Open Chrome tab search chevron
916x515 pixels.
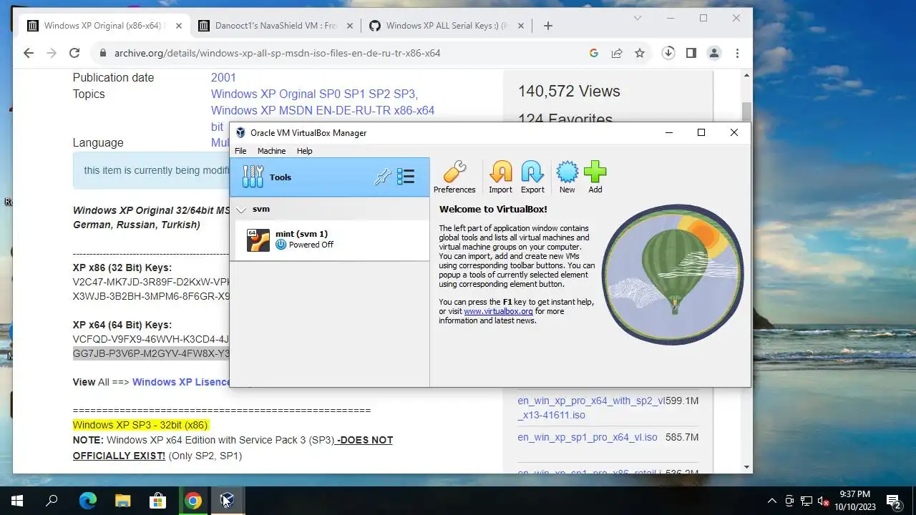point(638,18)
